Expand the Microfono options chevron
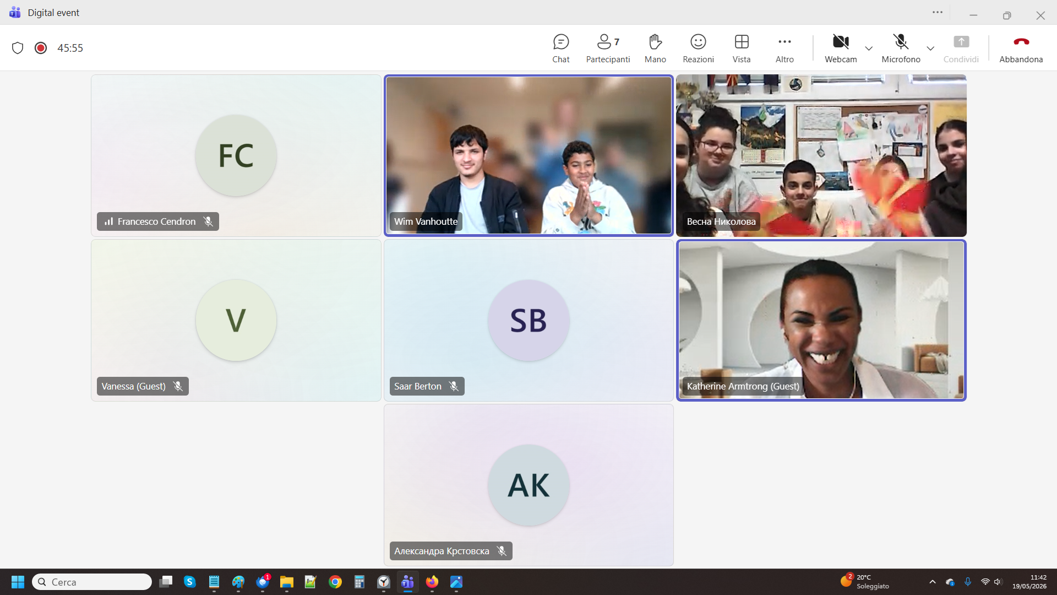The height and width of the screenshot is (595, 1057). click(930, 48)
